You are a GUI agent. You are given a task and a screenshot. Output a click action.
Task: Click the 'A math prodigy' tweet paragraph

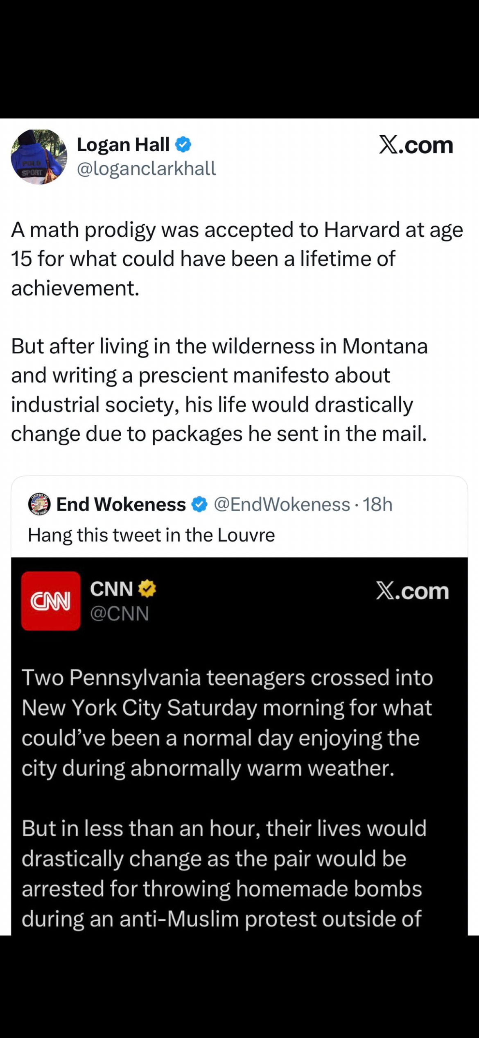coord(237,259)
